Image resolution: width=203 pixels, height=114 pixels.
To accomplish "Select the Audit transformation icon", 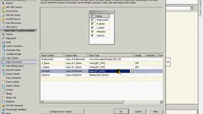I will (3, 42).
